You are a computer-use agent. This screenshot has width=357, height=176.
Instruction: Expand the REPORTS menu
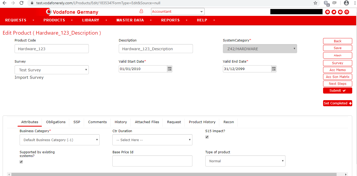174,20
